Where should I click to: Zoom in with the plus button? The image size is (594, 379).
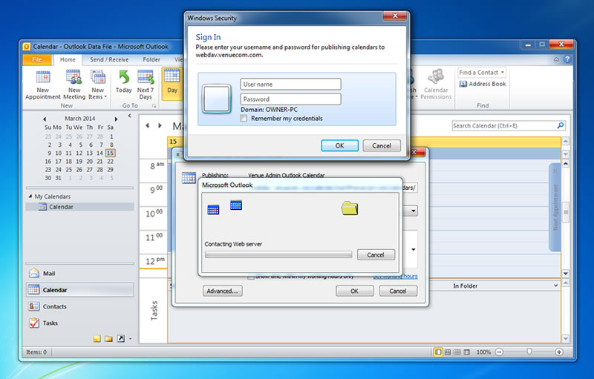tap(559, 352)
